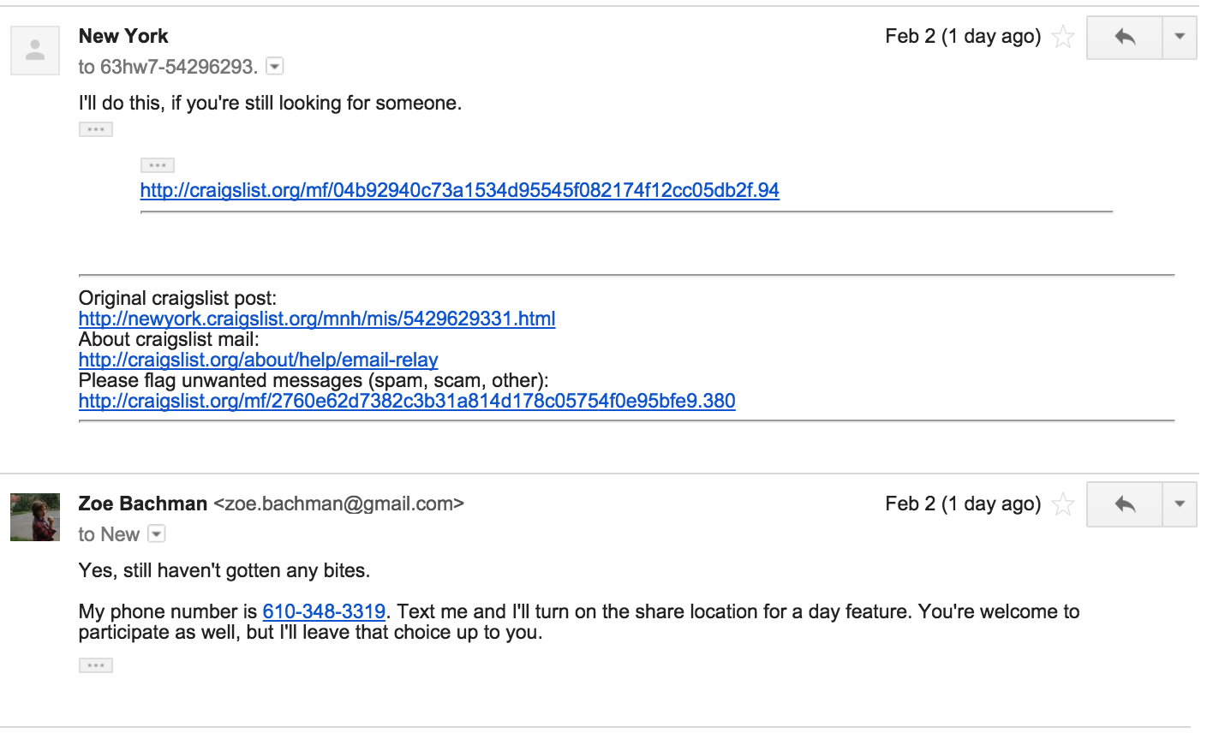Open more options for Zoe Bachman's message

(x=1180, y=504)
